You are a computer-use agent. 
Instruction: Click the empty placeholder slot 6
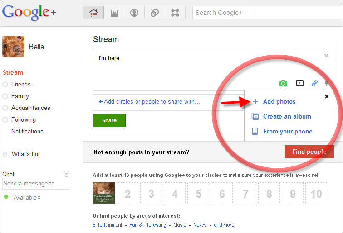point(222,193)
